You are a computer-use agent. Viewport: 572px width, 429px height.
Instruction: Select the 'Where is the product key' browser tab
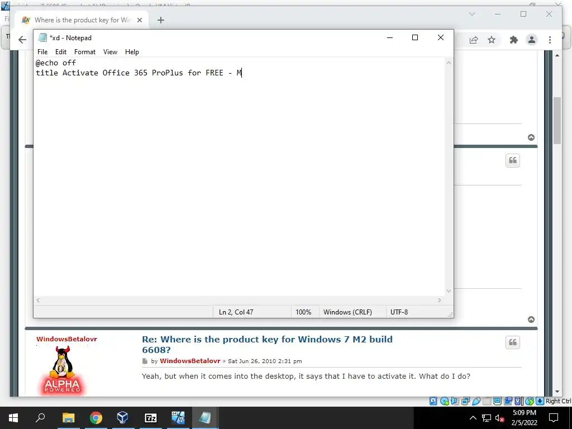click(x=82, y=20)
